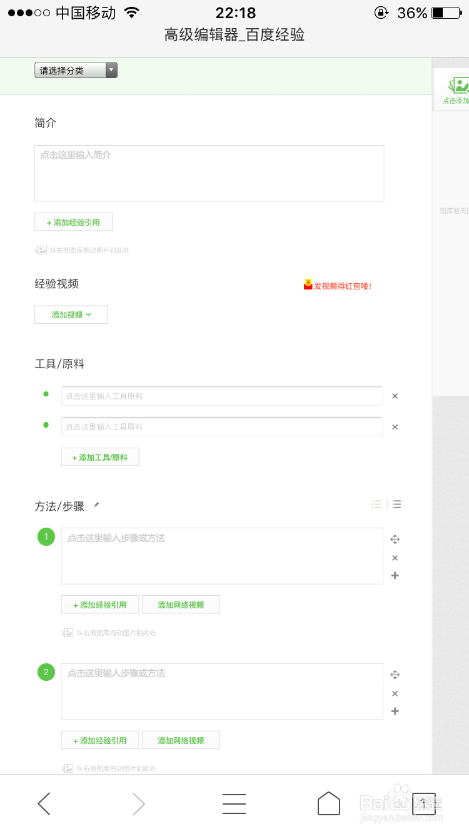The height and width of the screenshot is (834, 469).
Task: Click the image library add-picture icon
Action: (x=458, y=86)
